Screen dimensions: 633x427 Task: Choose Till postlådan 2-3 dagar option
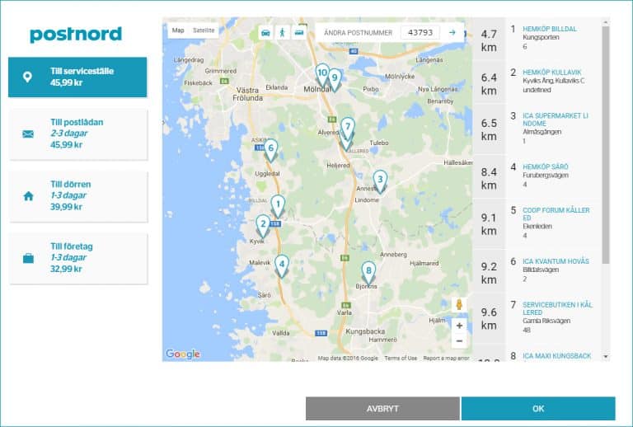(x=78, y=134)
